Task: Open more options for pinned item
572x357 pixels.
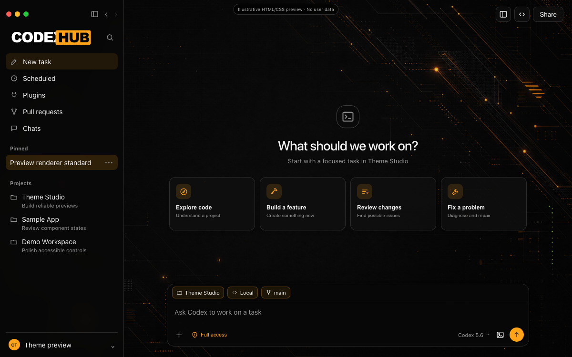Action: [x=109, y=163]
